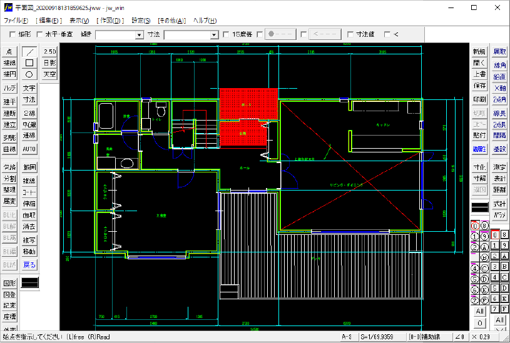Expand the 寸法 dropdown arrow
This screenshot has width=510, height=343.
click(214, 35)
